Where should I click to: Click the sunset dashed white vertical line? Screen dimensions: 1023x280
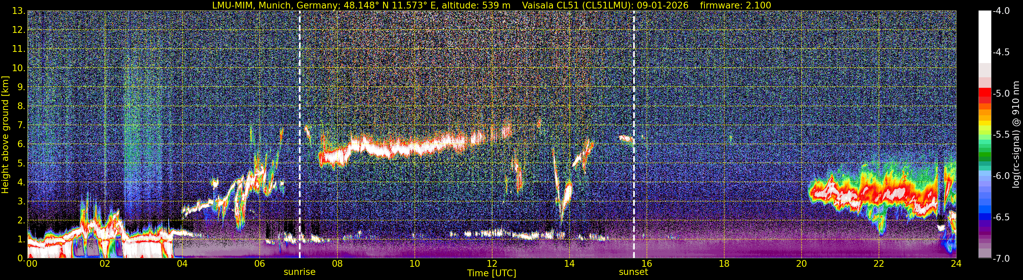point(633,135)
